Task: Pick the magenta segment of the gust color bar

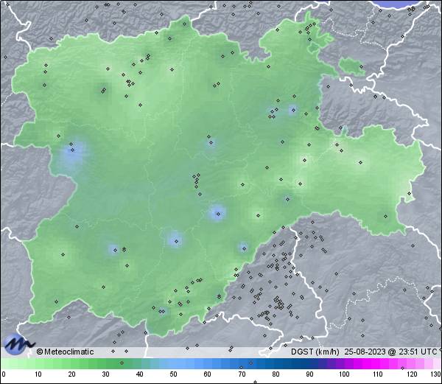Action: pos(375,363)
